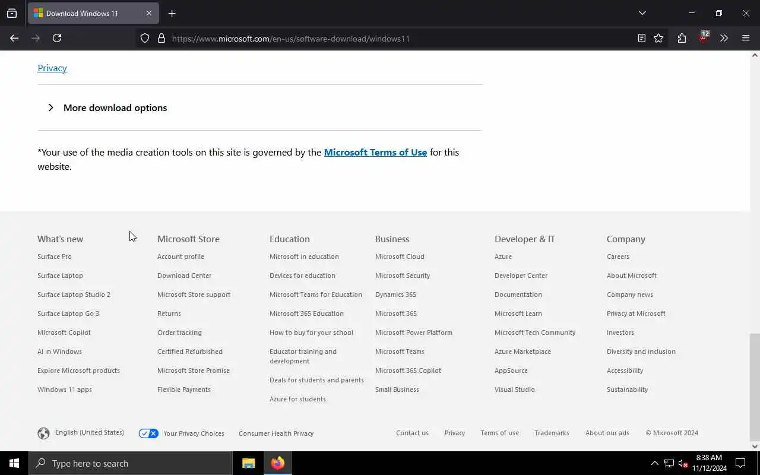760x475 pixels.
Task: Open Firefox View icon in tab bar
Action: pos(12,13)
